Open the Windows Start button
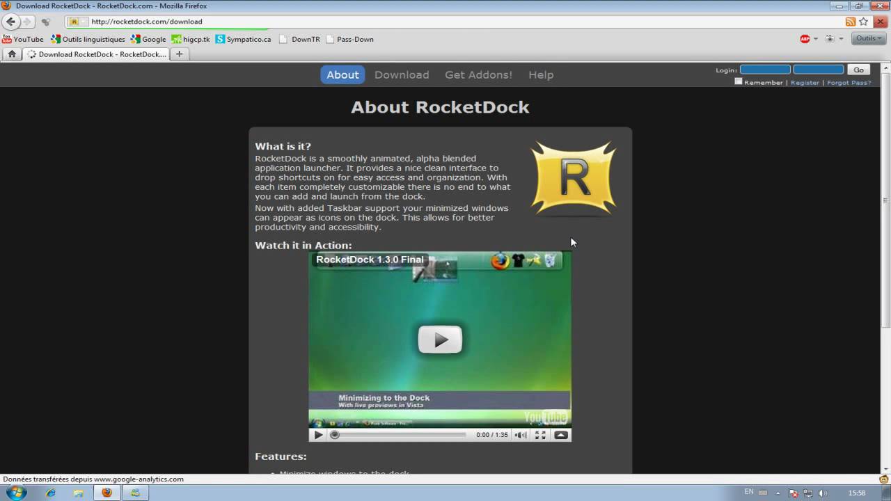Viewport: 891px width, 501px height. click(x=16, y=493)
